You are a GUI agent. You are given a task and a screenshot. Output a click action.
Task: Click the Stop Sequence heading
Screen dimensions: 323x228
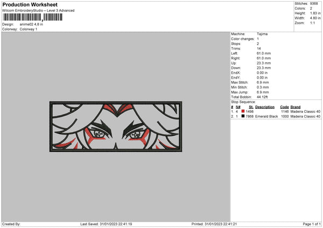click(243, 102)
